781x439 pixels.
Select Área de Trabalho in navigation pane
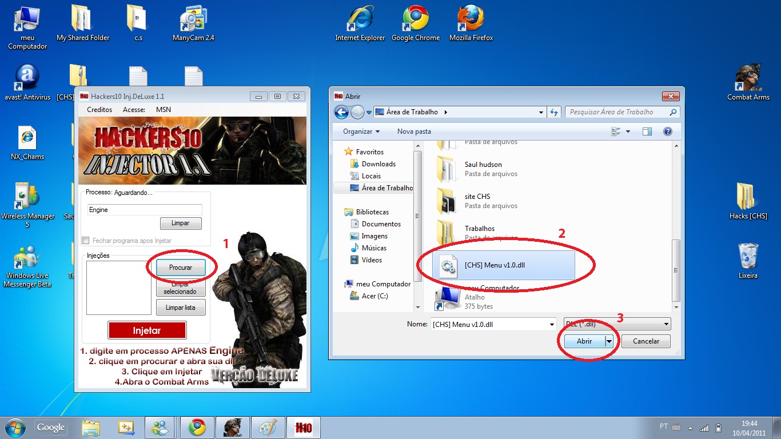coord(381,188)
